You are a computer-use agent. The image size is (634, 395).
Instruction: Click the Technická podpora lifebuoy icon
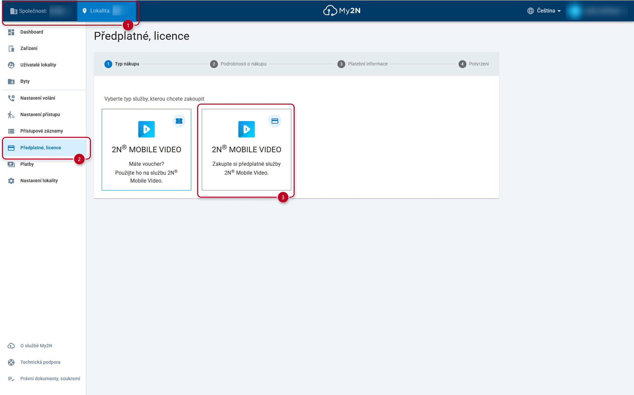11,362
